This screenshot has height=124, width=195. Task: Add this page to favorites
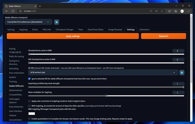pos(162,11)
